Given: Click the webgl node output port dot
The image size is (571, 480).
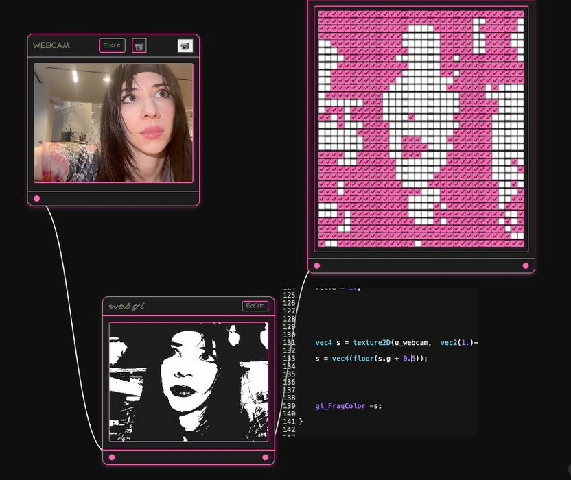Looking at the screenshot, I should pyautogui.click(x=266, y=457).
